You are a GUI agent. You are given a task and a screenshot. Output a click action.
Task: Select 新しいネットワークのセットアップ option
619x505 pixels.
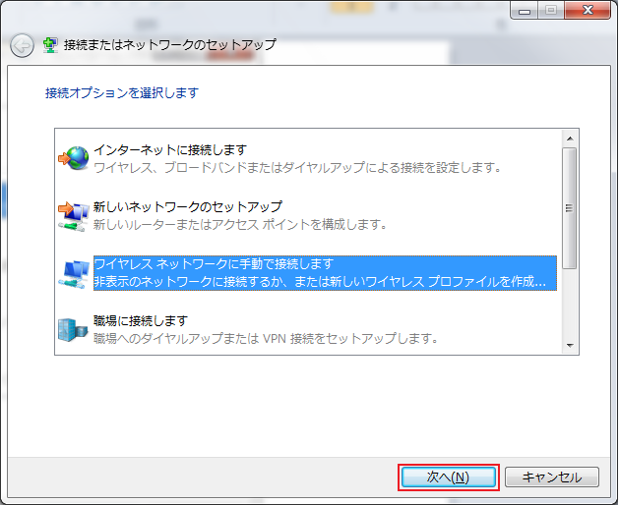[187, 206]
